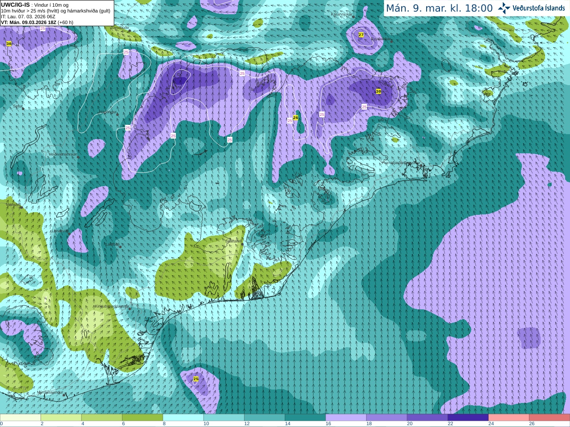The image size is (570, 427).
Task: Click the Veiðivatnahraun station label
Action: point(63,154)
